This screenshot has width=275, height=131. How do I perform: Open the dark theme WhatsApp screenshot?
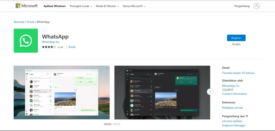pyautogui.click(x=162, y=93)
